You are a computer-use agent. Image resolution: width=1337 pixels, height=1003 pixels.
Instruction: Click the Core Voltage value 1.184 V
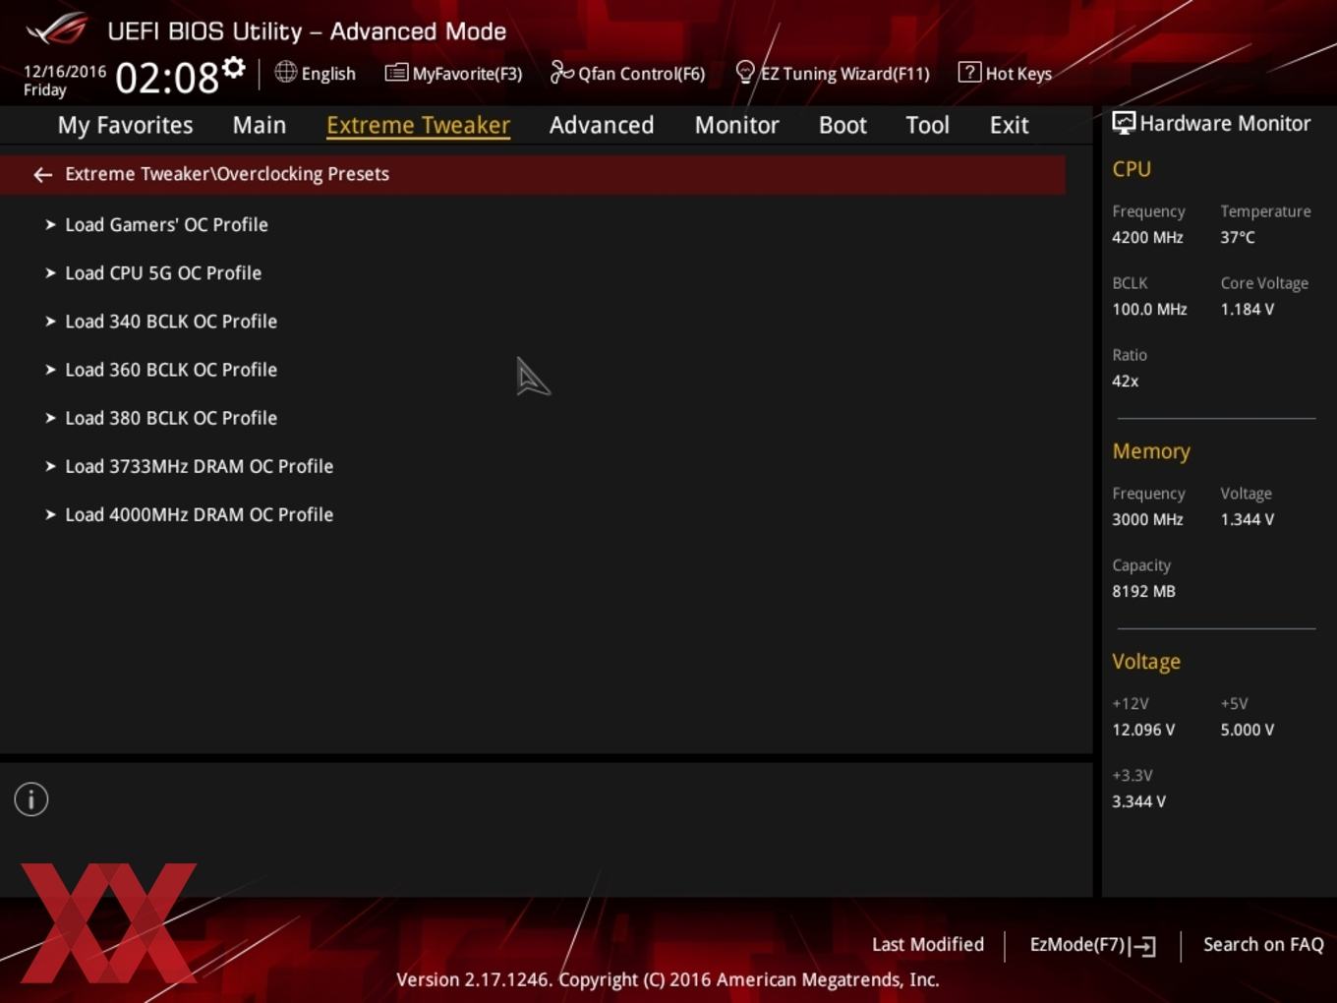tap(1247, 309)
